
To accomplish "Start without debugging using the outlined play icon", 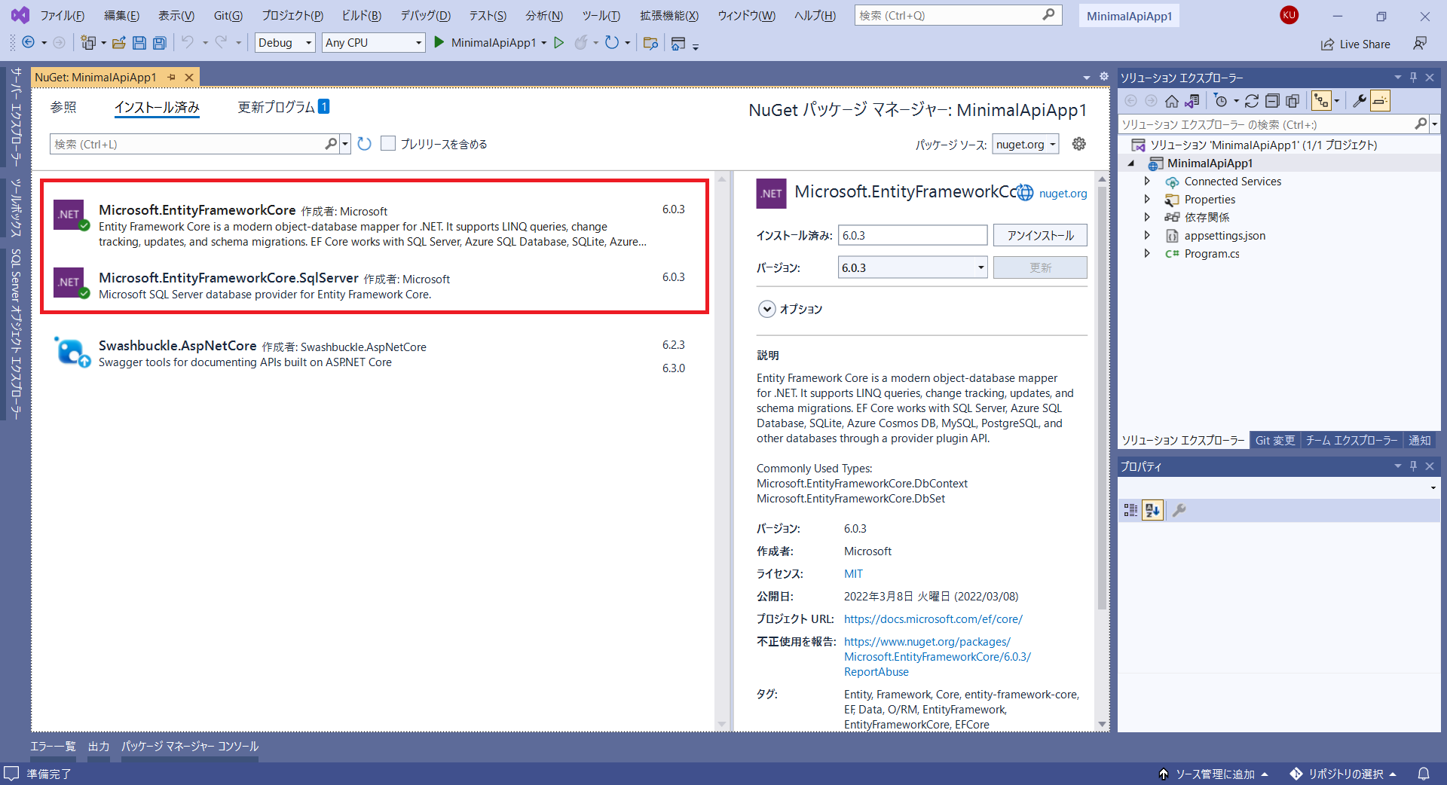I will pos(559,43).
